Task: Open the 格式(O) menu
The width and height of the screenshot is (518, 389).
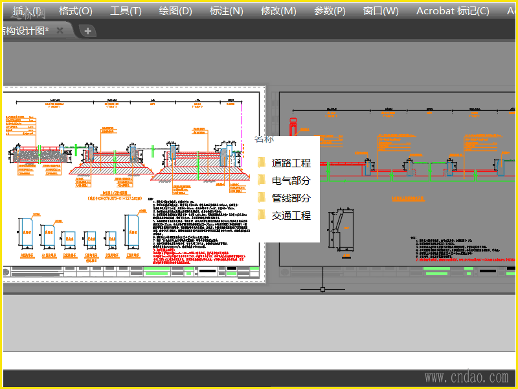Action: coord(76,11)
